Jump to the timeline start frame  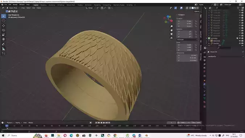(96, 123)
